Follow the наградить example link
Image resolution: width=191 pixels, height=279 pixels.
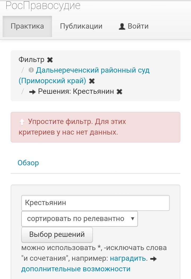tap(128, 258)
